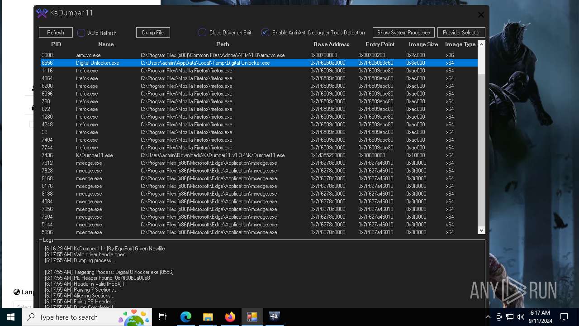Click the Dump File button

tap(153, 33)
